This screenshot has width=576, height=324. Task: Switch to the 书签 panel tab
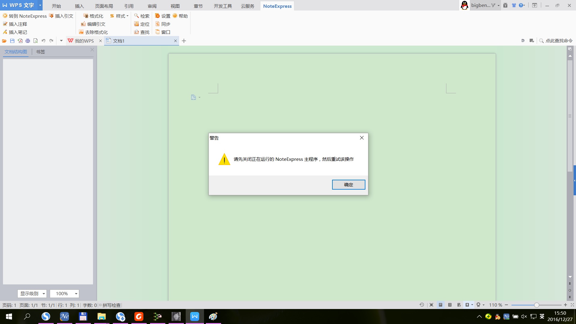click(40, 52)
